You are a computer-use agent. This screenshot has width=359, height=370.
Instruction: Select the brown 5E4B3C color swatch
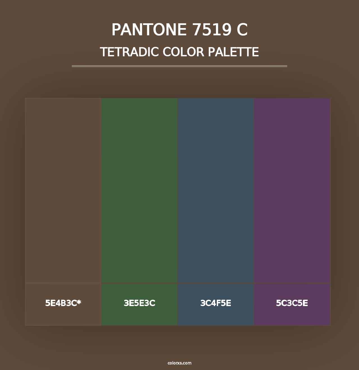pyautogui.click(x=63, y=190)
